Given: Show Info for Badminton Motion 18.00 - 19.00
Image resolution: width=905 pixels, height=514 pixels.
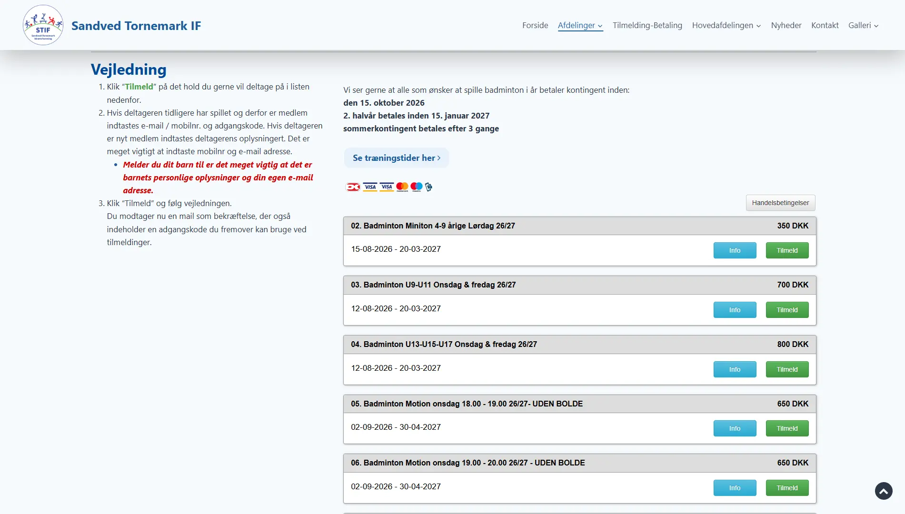Looking at the screenshot, I should pyautogui.click(x=735, y=428).
